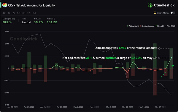
Task: Click the Candlestick logo in header
Action: point(161,5)
